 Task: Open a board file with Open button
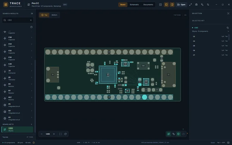181,5
